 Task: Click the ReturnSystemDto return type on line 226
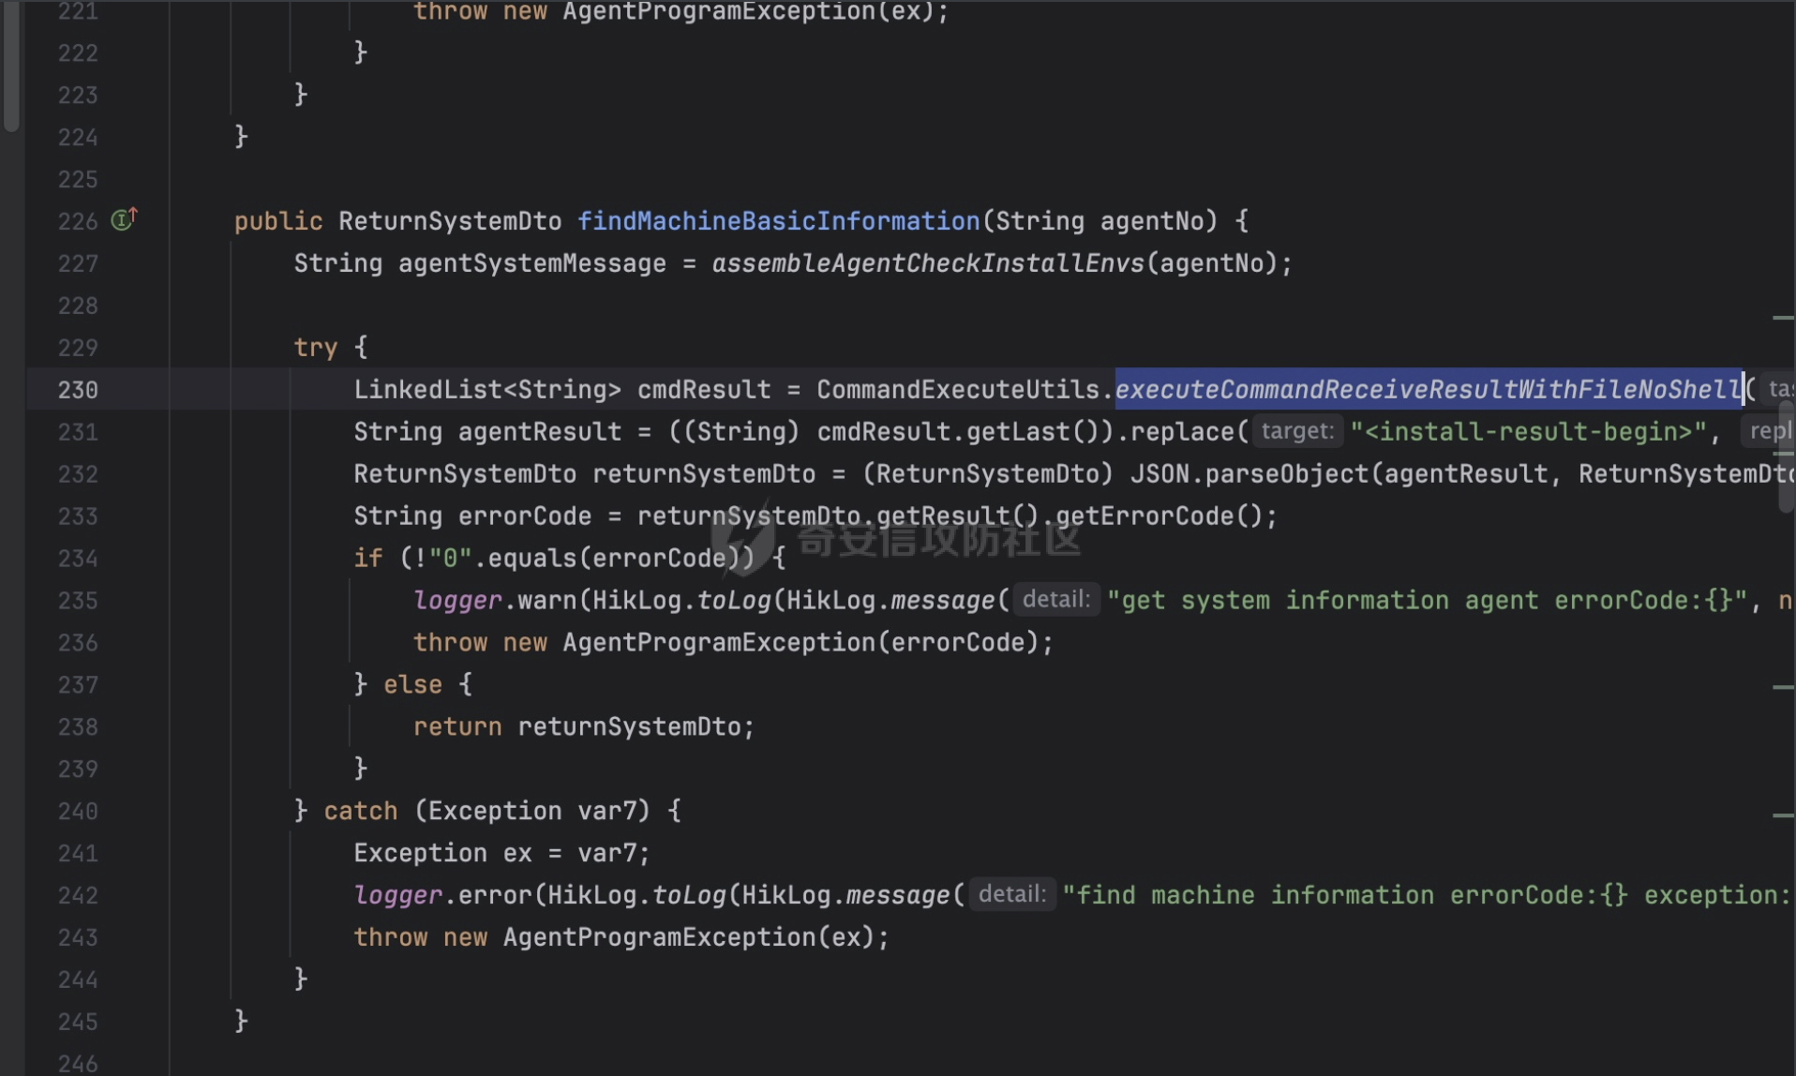[450, 221]
